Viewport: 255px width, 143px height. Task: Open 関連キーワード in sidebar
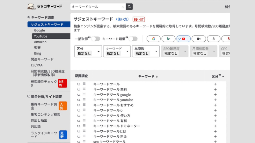(x=42, y=59)
